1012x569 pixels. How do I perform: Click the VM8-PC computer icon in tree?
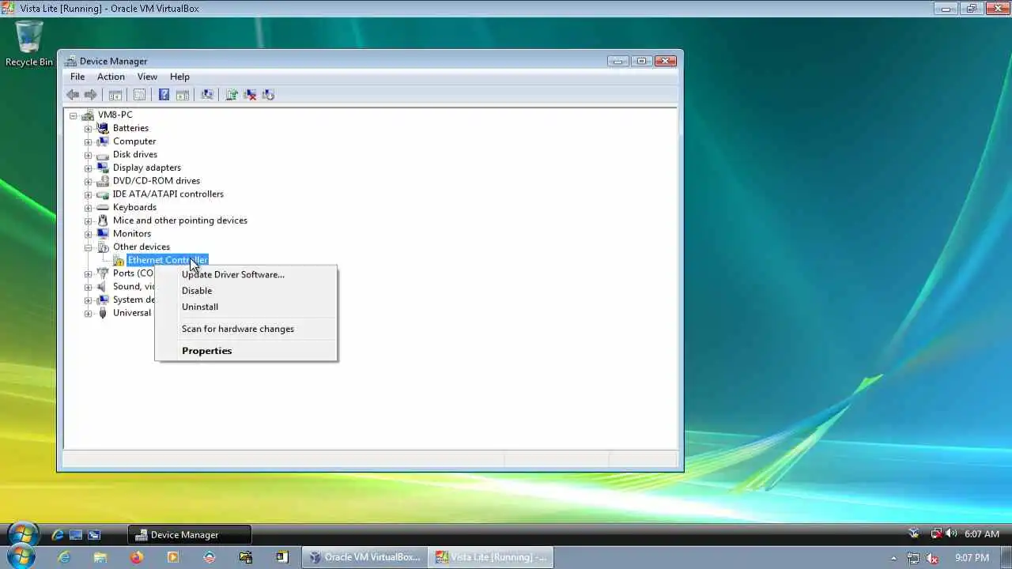click(x=88, y=115)
